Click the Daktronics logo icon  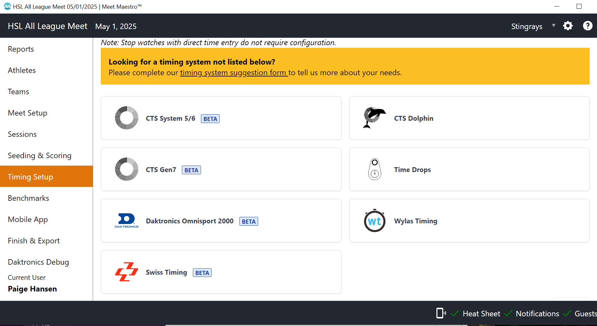[x=127, y=220]
